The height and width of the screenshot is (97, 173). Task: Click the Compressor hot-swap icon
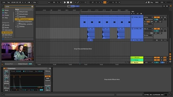tap(48, 68)
